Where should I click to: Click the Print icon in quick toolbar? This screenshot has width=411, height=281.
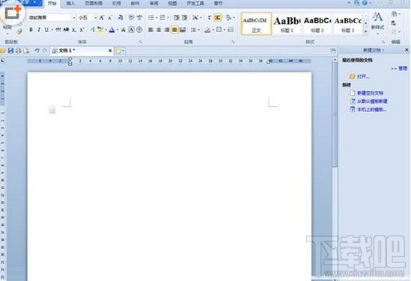pos(19,51)
